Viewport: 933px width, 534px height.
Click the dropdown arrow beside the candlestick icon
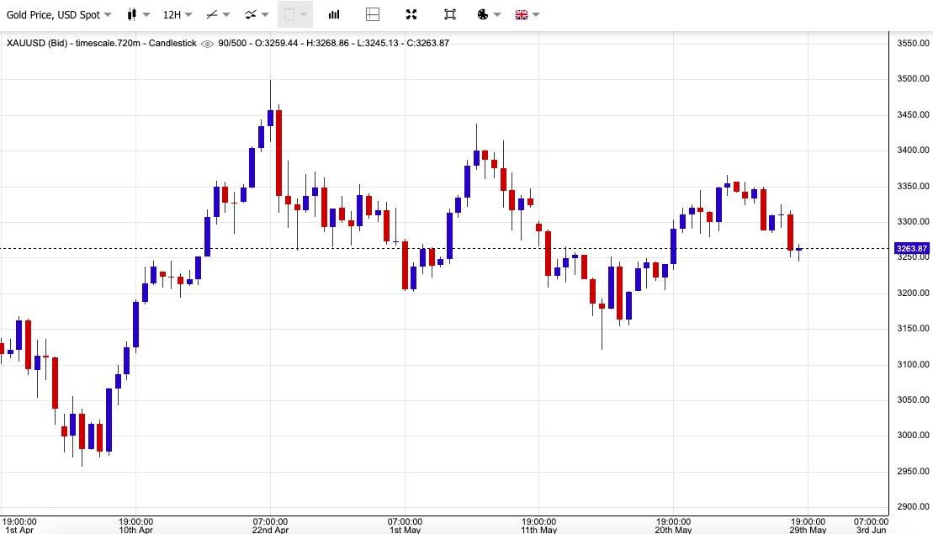(146, 15)
